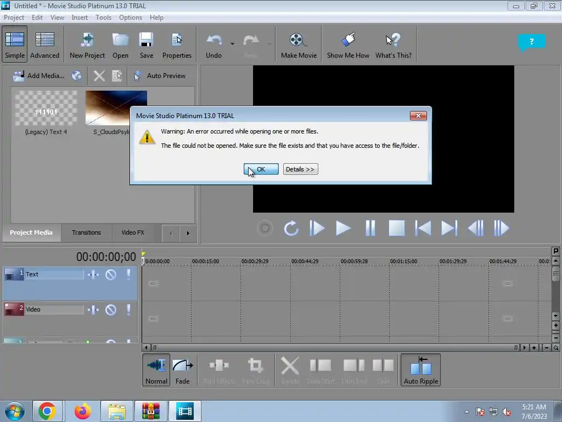Zoom out timeline with minus button
This screenshot has width=562, height=422.
point(547,348)
